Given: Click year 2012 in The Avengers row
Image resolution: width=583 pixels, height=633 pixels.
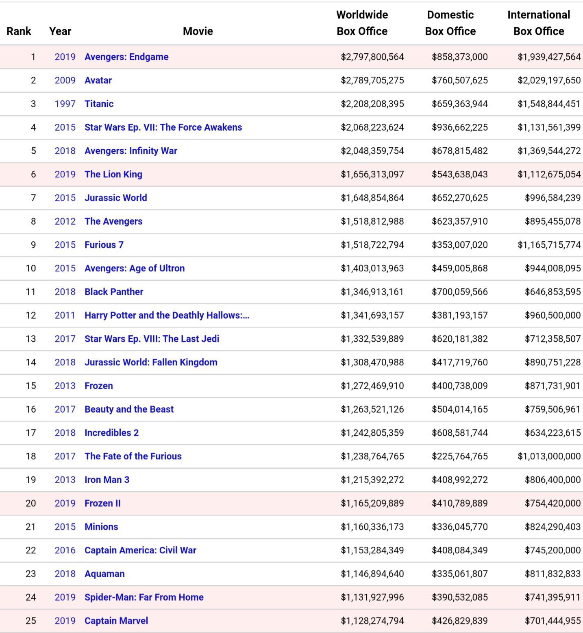Looking at the screenshot, I should pyautogui.click(x=65, y=221).
